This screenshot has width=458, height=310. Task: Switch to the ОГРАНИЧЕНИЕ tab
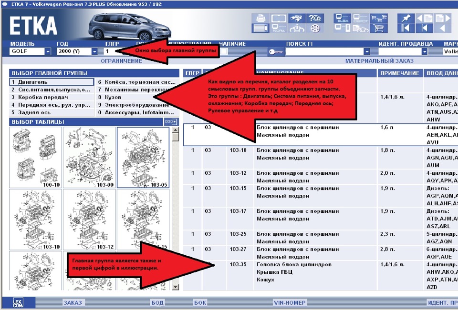(x=122, y=61)
